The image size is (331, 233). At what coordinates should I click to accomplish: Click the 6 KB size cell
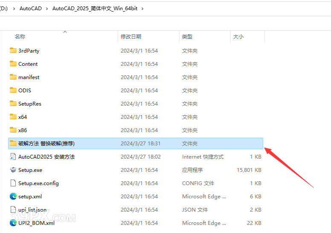pyautogui.click(x=256, y=197)
